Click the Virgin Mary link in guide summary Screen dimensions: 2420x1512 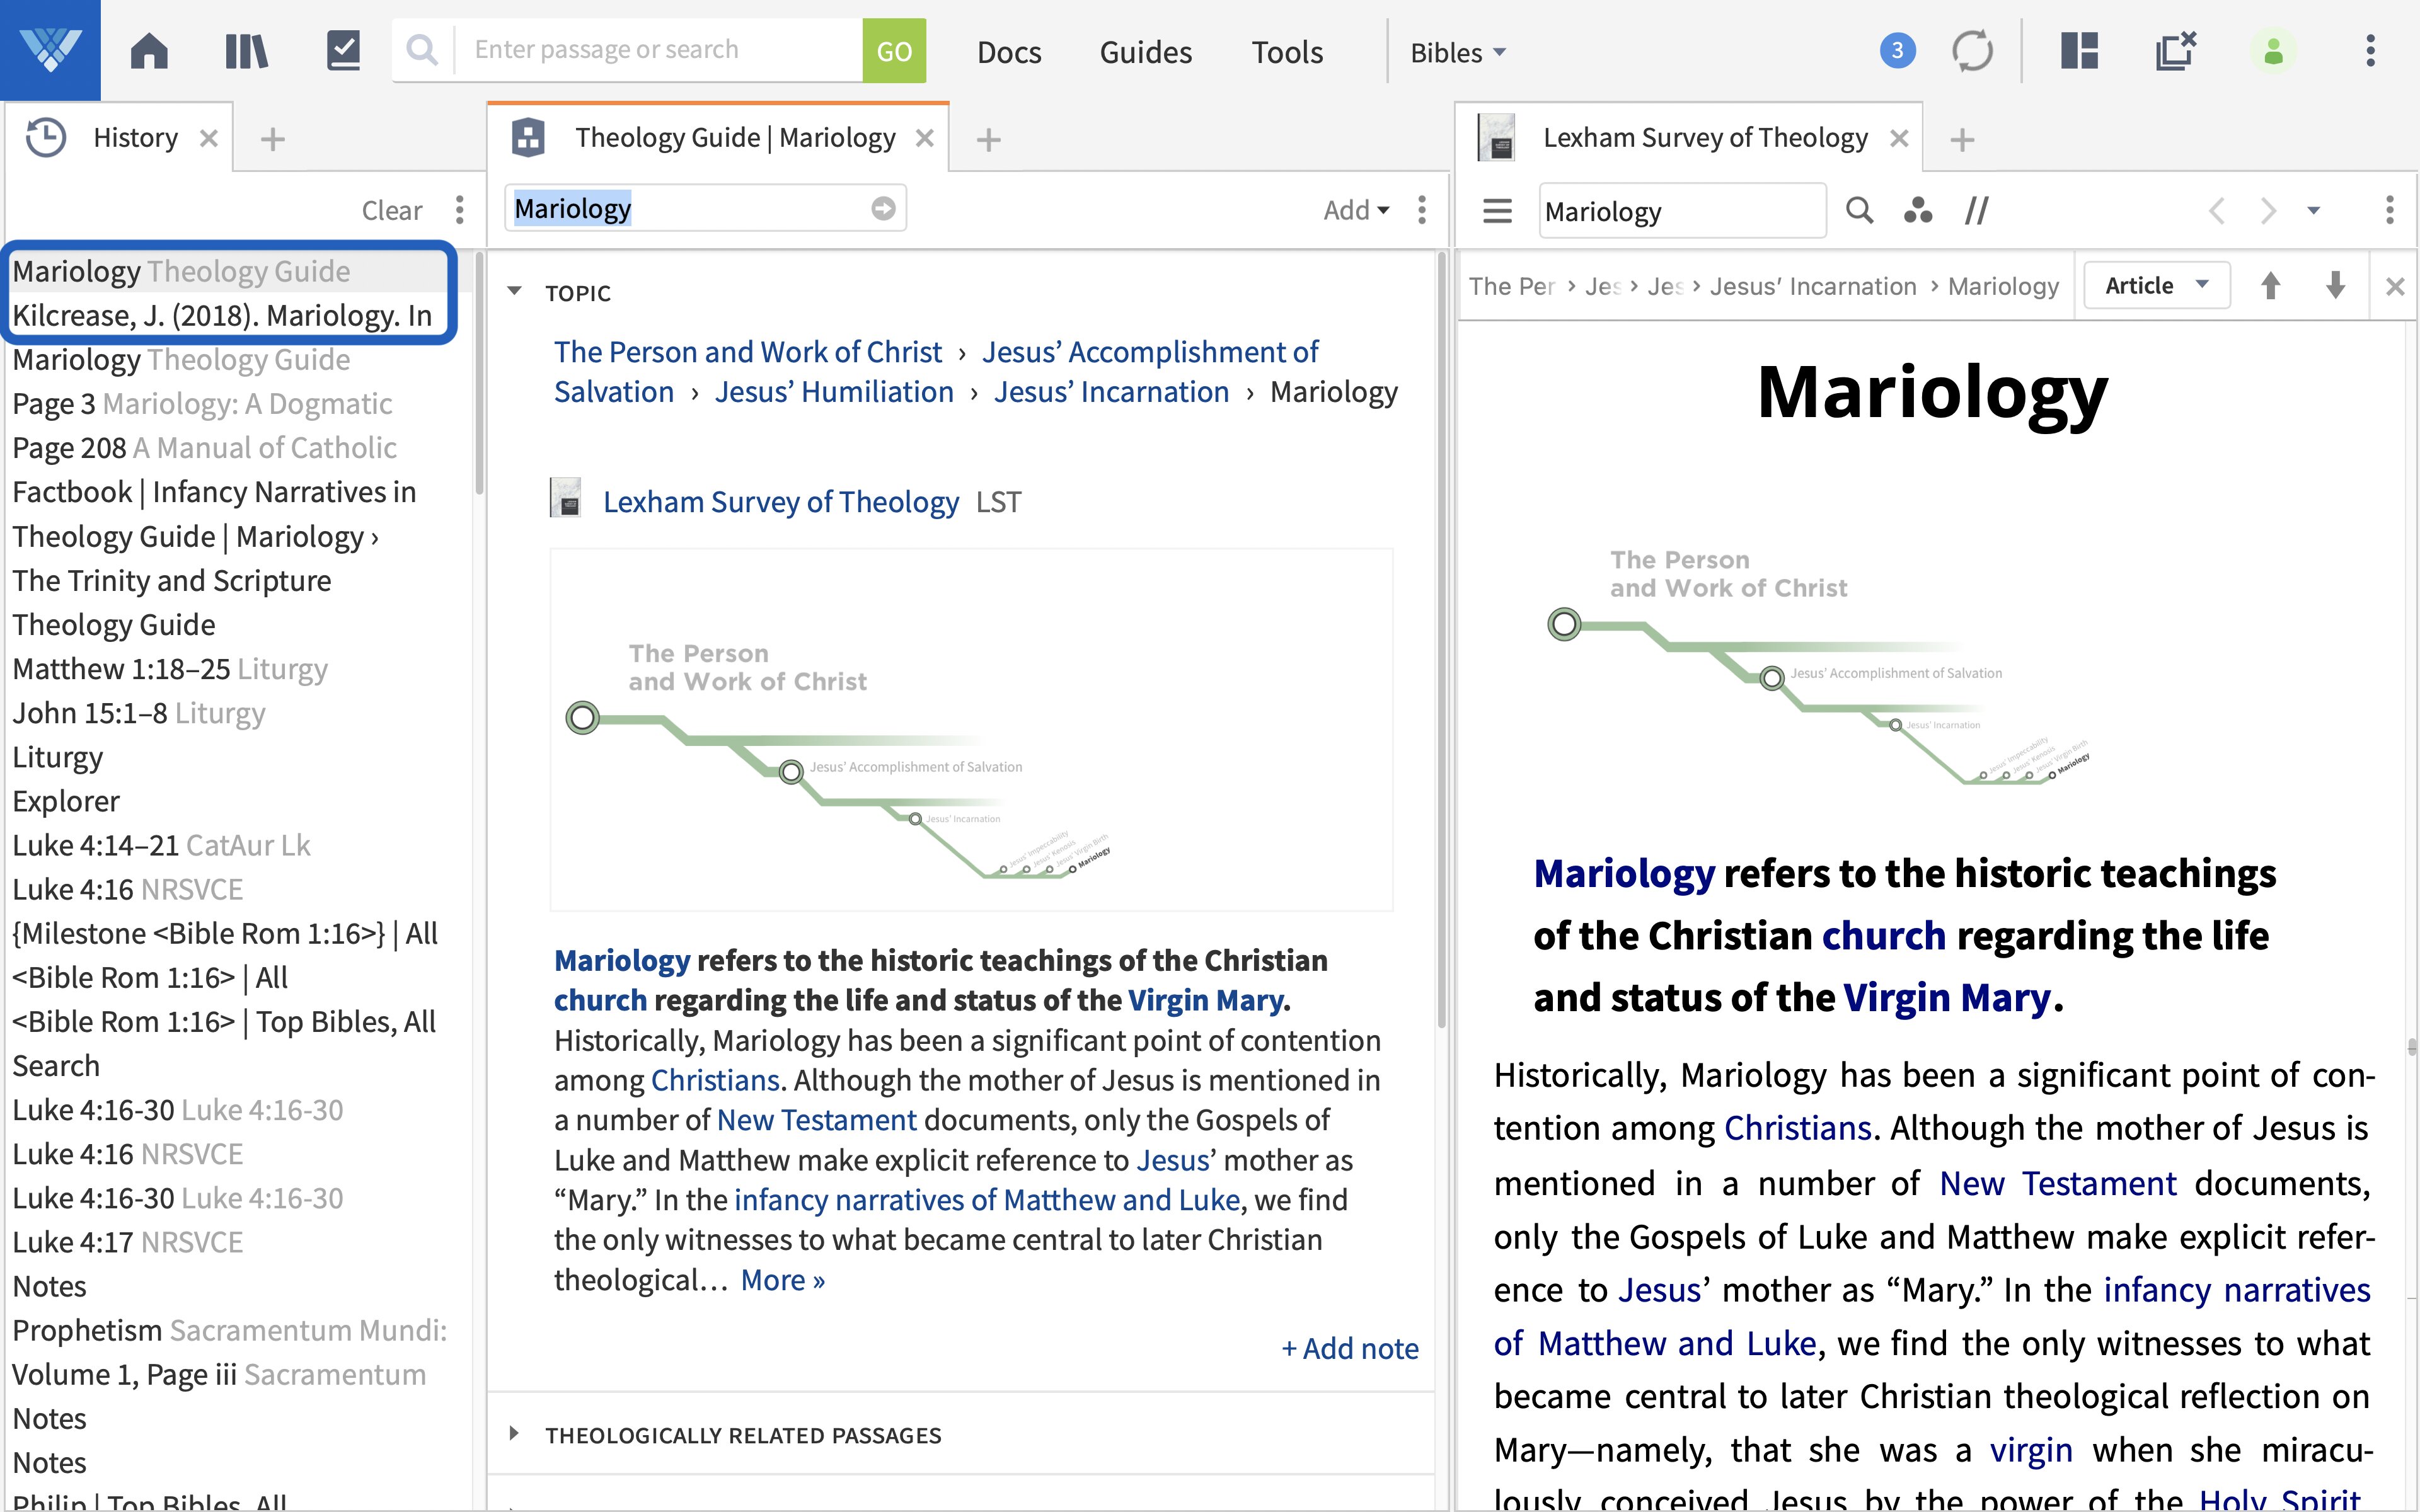tap(1206, 1000)
